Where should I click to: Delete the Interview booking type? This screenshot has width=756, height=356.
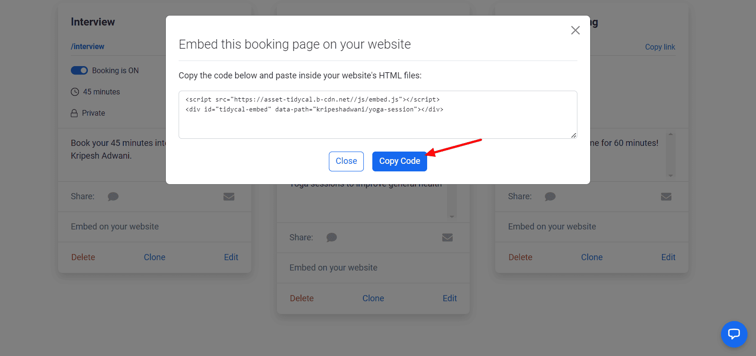[x=83, y=257]
